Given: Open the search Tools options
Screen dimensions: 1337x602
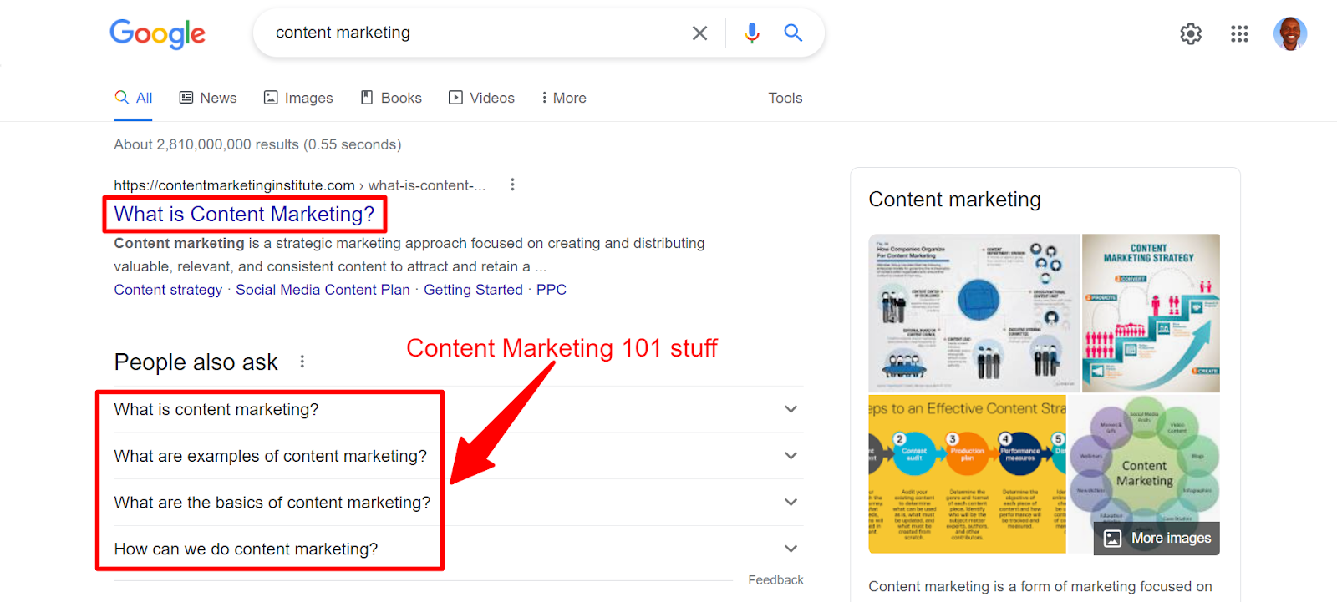Looking at the screenshot, I should [x=785, y=98].
